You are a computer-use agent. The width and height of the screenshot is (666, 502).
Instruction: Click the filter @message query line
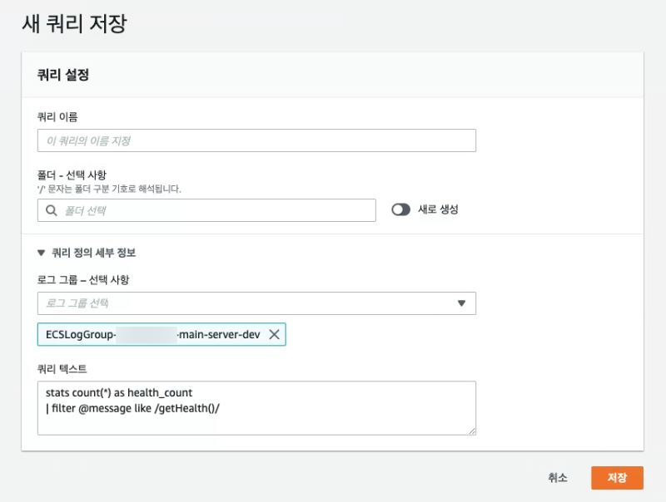pyautogui.click(x=130, y=406)
